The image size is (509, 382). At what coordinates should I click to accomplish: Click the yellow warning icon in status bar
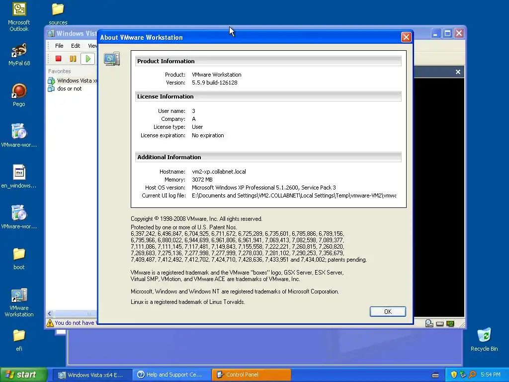click(50, 323)
